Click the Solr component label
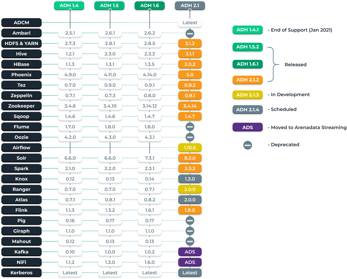Screen dimensions: 347x279 click(x=21, y=158)
